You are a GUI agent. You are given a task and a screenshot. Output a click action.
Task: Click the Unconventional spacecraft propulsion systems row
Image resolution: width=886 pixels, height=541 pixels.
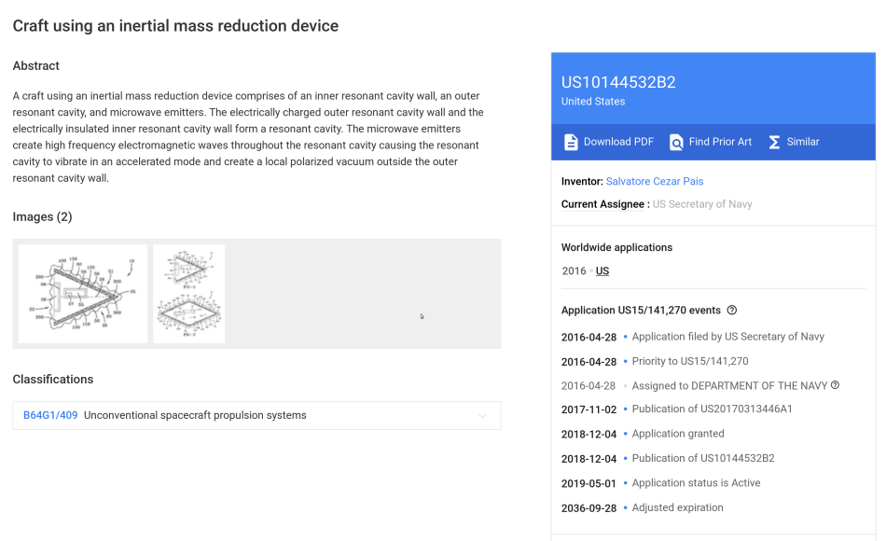tap(256, 415)
